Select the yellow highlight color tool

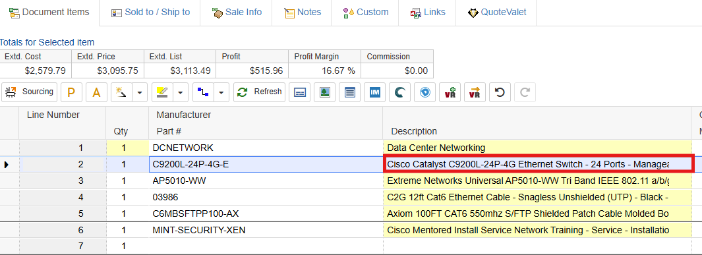tap(162, 92)
